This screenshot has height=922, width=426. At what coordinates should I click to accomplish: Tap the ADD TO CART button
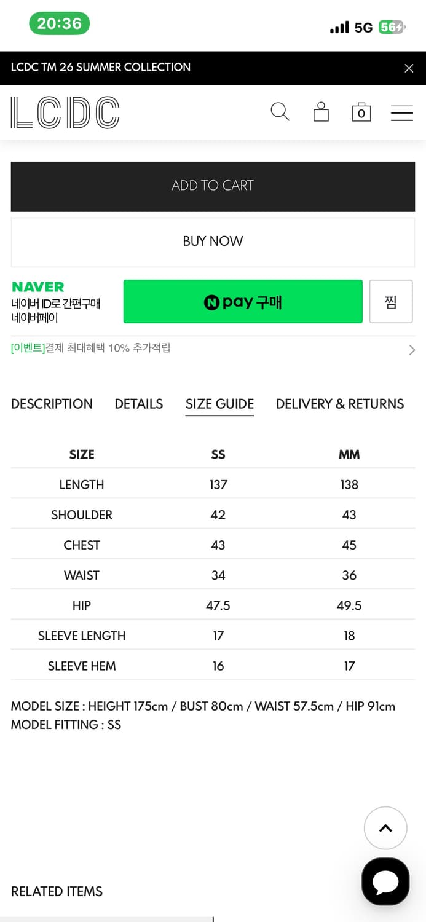coord(213,186)
